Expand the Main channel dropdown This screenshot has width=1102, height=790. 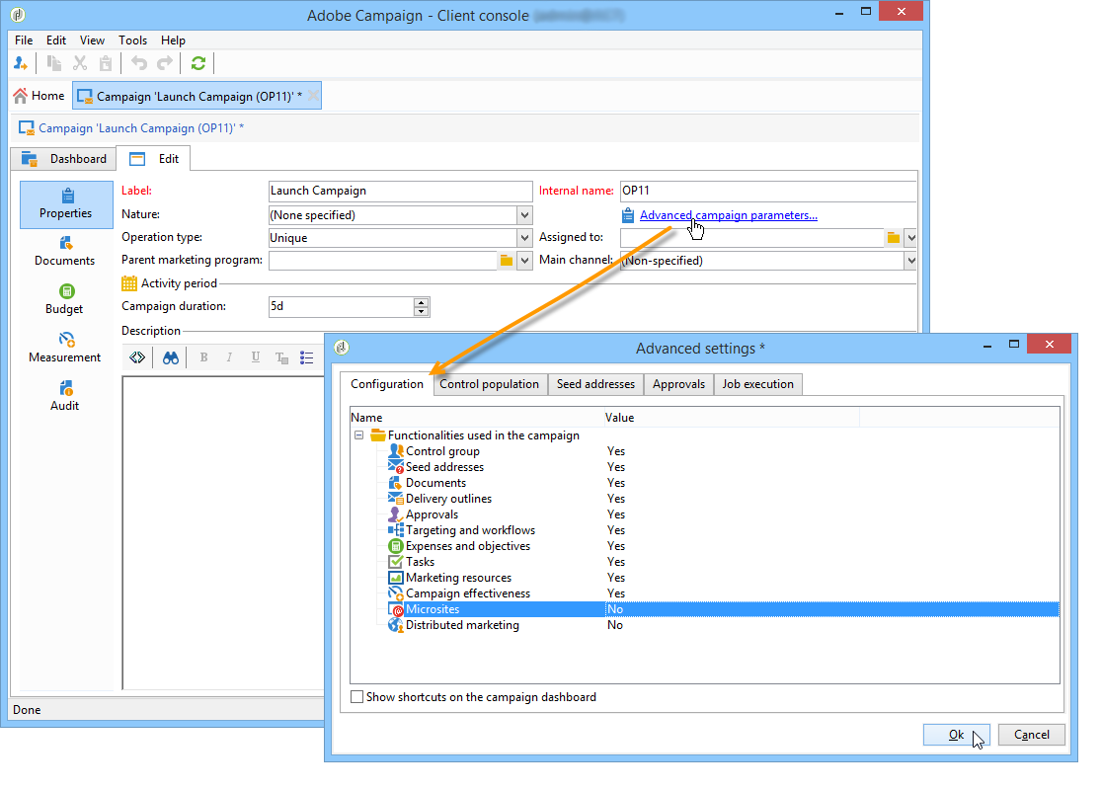coord(910,261)
